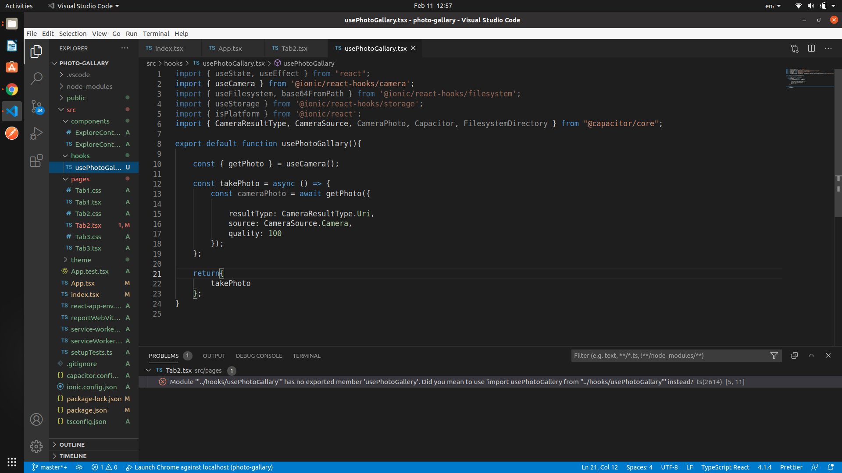
Task: Expand the node_modules folder
Action: click(89, 86)
